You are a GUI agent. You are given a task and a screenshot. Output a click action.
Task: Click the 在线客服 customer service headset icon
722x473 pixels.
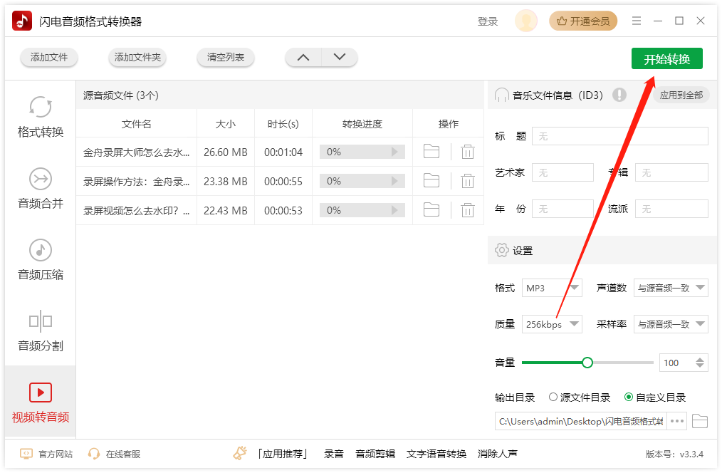(93, 454)
